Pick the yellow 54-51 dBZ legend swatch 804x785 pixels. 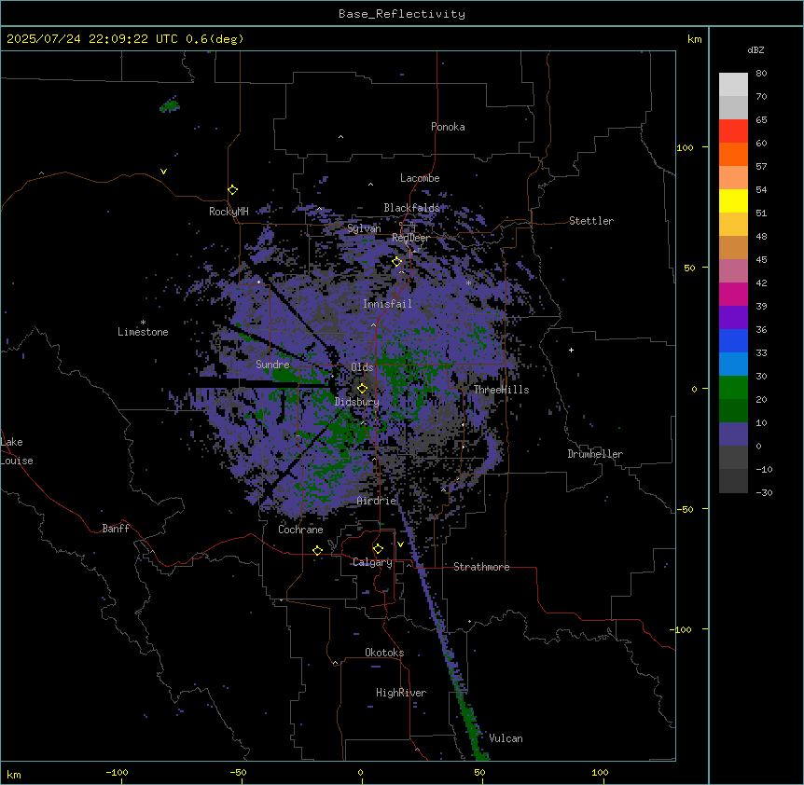(733, 200)
